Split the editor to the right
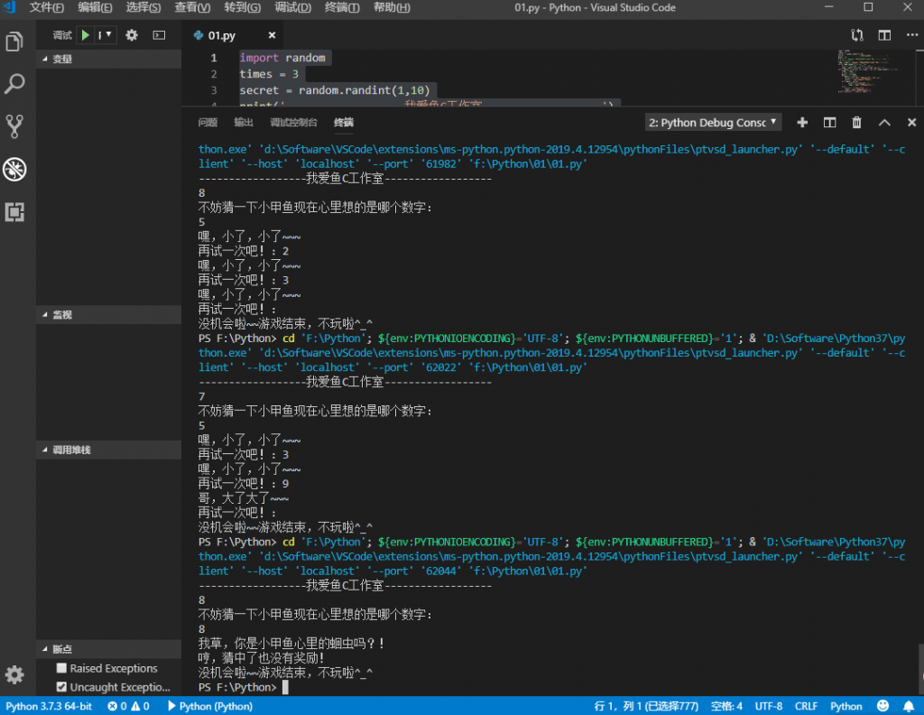The image size is (924, 715). pos(884,35)
